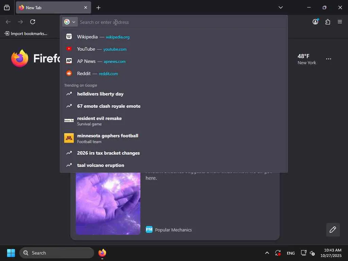Open a new tab with plus button
This screenshot has width=348, height=261.
pyautogui.click(x=98, y=8)
